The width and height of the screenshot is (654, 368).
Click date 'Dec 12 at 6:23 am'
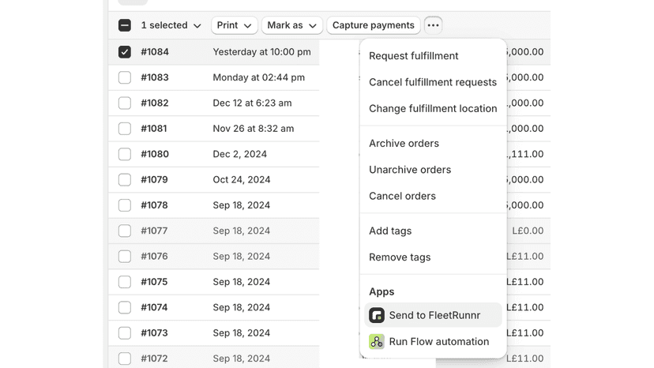[x=252, y=103]
